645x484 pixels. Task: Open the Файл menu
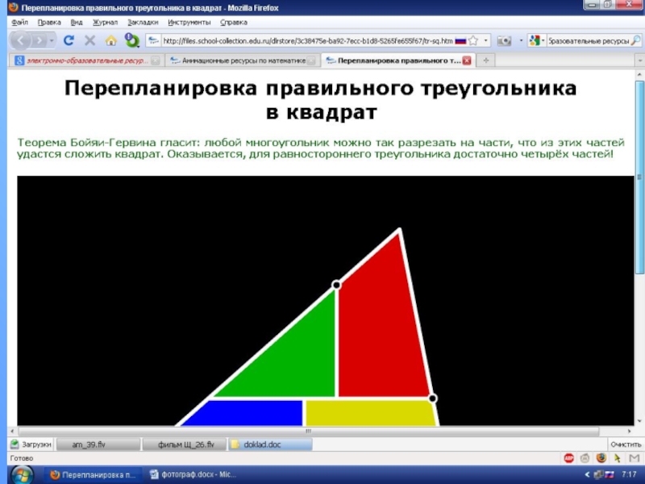(x=19, y=23)
